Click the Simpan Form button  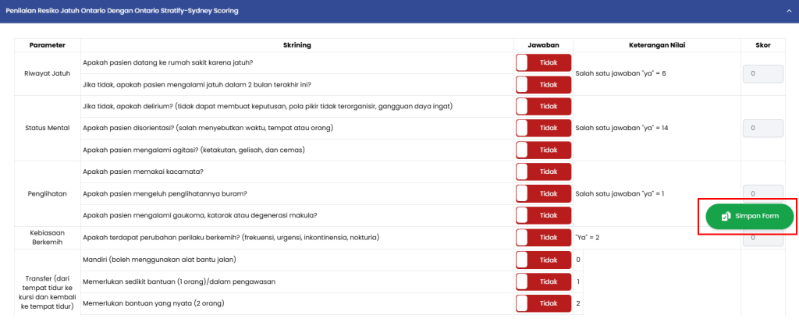[750, 216]
